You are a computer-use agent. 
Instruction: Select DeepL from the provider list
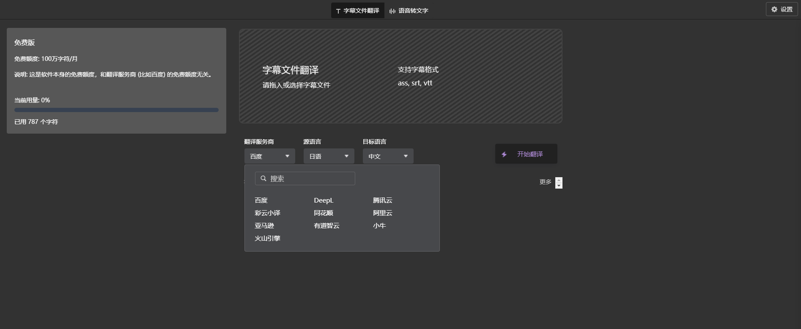[x=324, y=200]
